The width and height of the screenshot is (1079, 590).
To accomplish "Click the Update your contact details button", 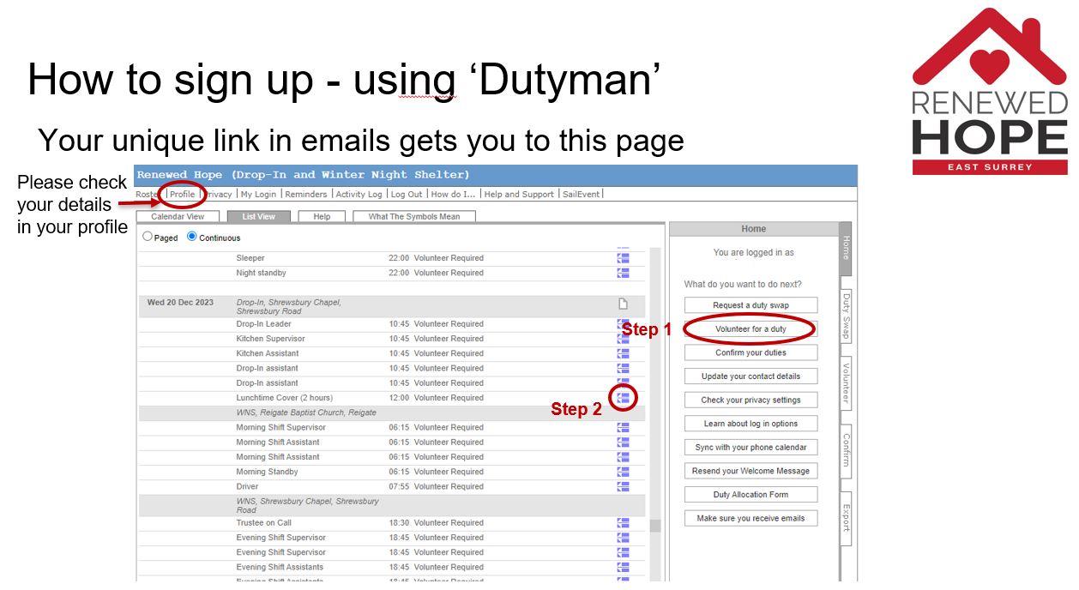I will [x=750, y=376].
